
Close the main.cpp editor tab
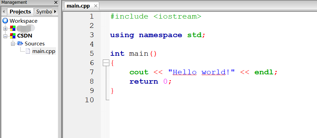tap(96, 6)
